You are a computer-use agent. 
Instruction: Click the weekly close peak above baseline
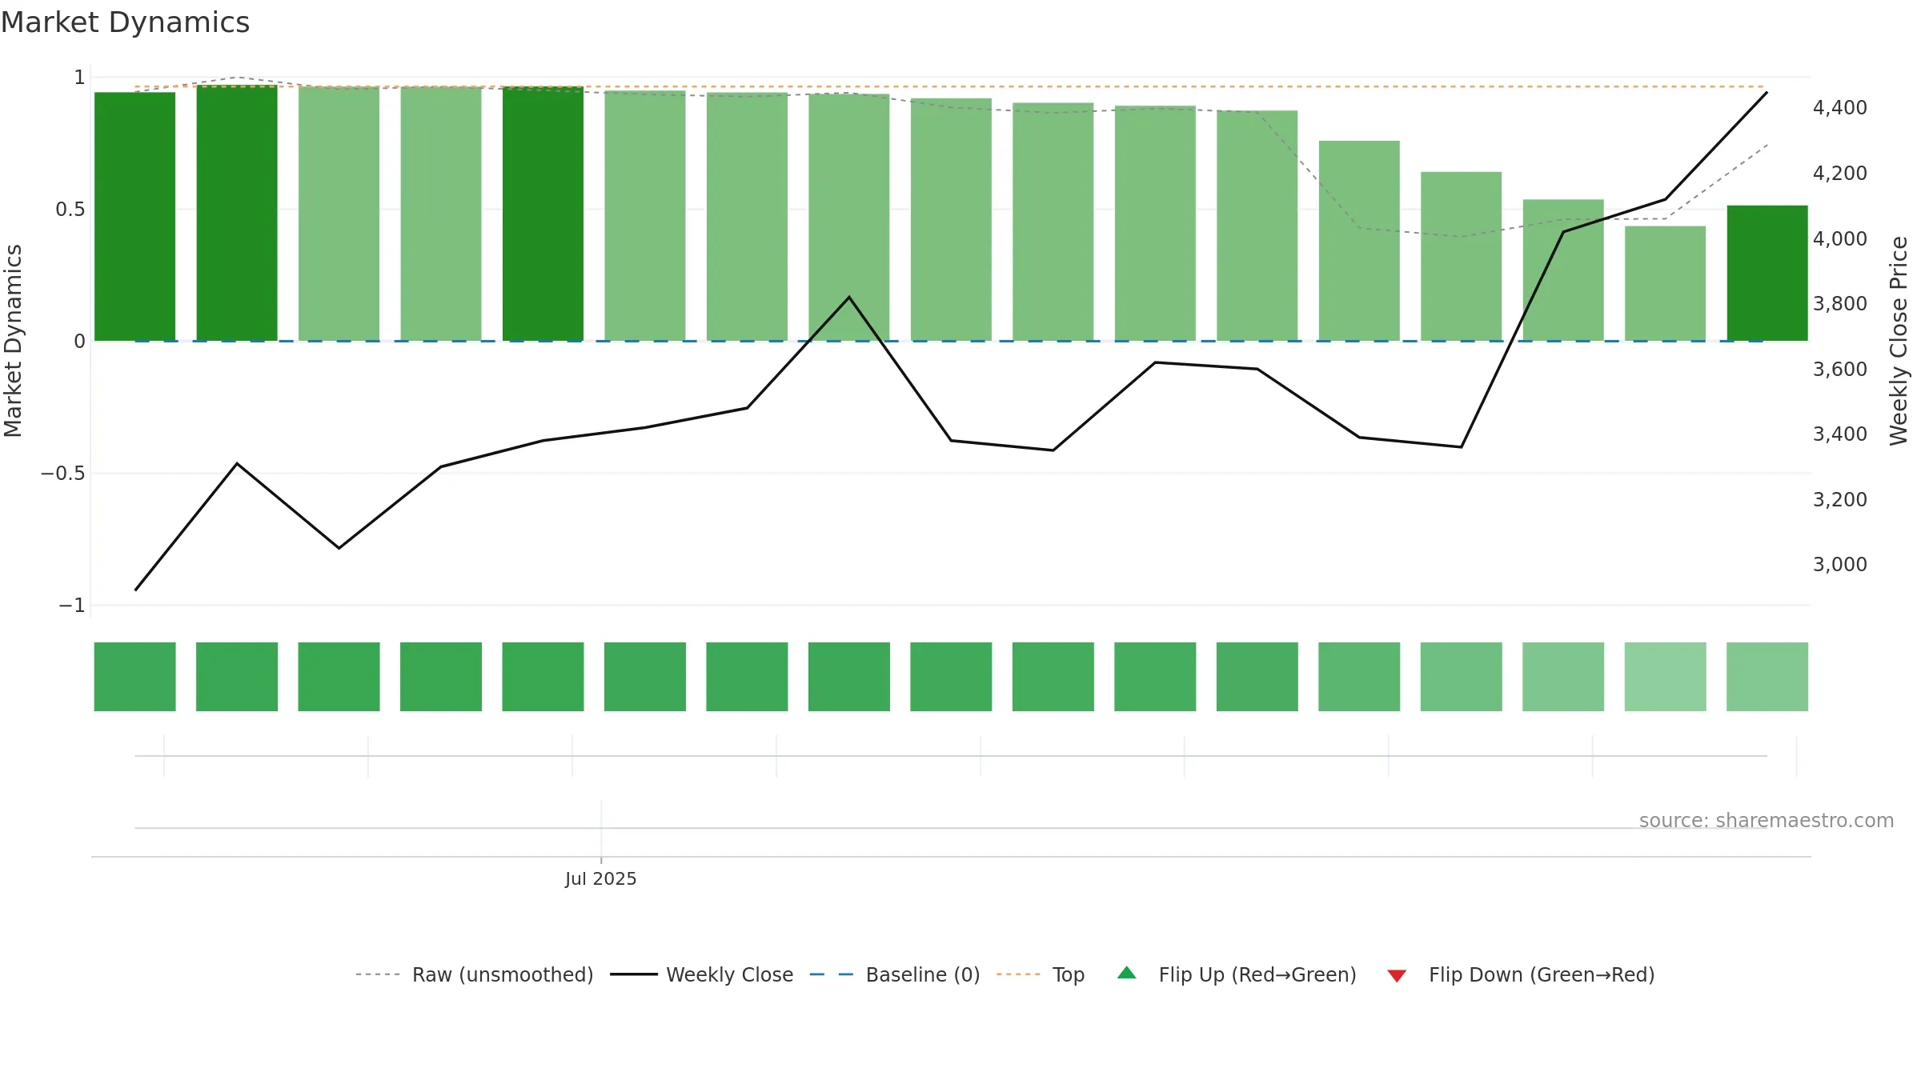click(849, 297)
